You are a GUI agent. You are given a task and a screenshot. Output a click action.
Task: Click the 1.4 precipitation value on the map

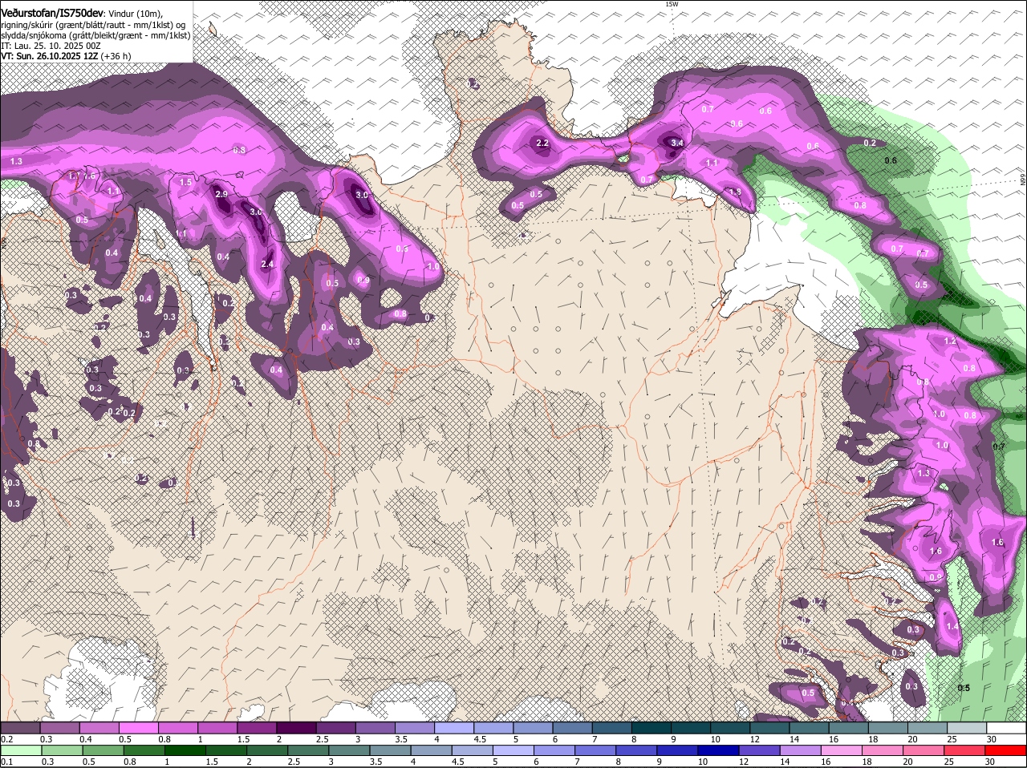[x=952, y=626]
